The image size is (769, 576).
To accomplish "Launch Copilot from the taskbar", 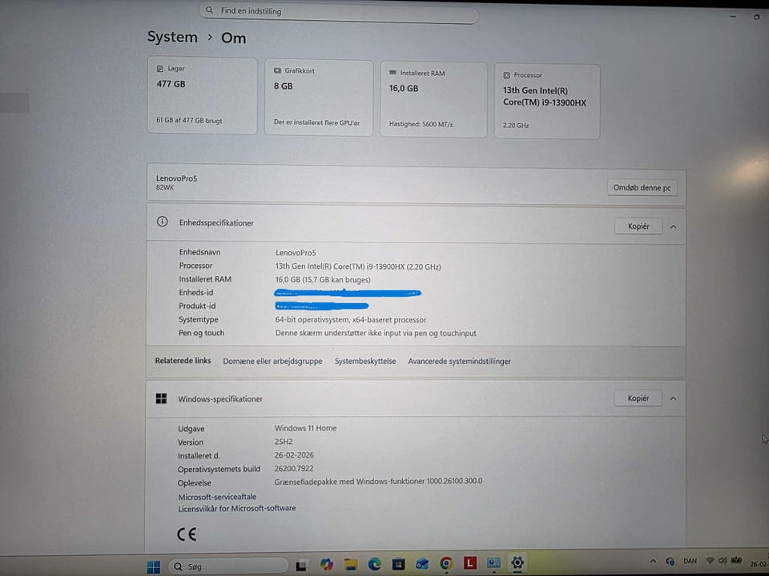I will pyautogui.click(x=326, y=565).
